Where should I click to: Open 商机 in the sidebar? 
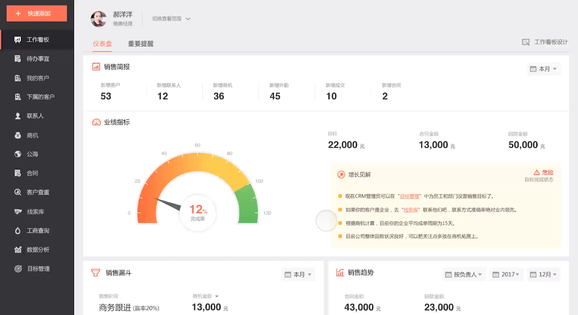click(37, 136)
